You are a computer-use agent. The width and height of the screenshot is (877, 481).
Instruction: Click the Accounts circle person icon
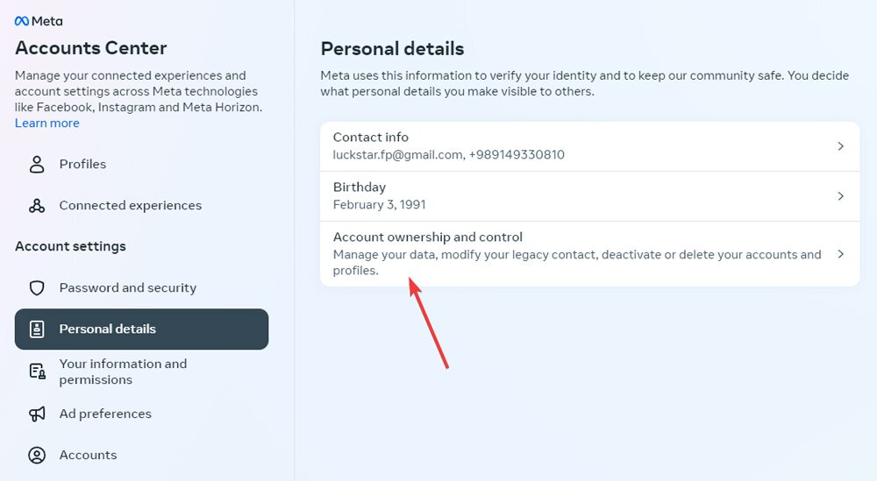[37, 455]
